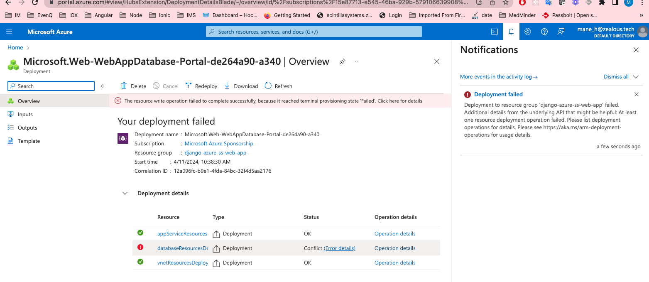Go to Home breadcrumb link
649x282 pixels.
point(15,47)
